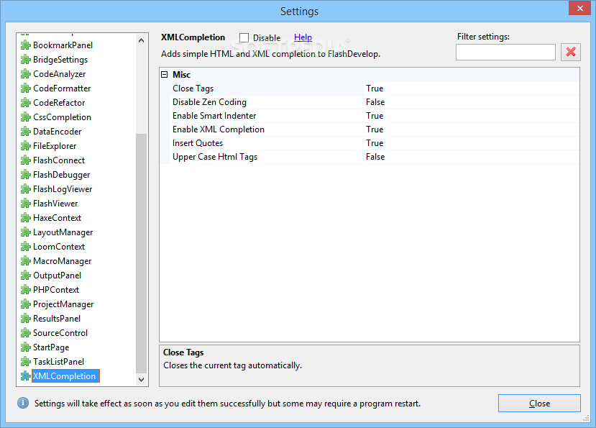Screen dimensions: 596x428
Task: Click the StartPage puzzle icon
Action: (x=25, y=347)
